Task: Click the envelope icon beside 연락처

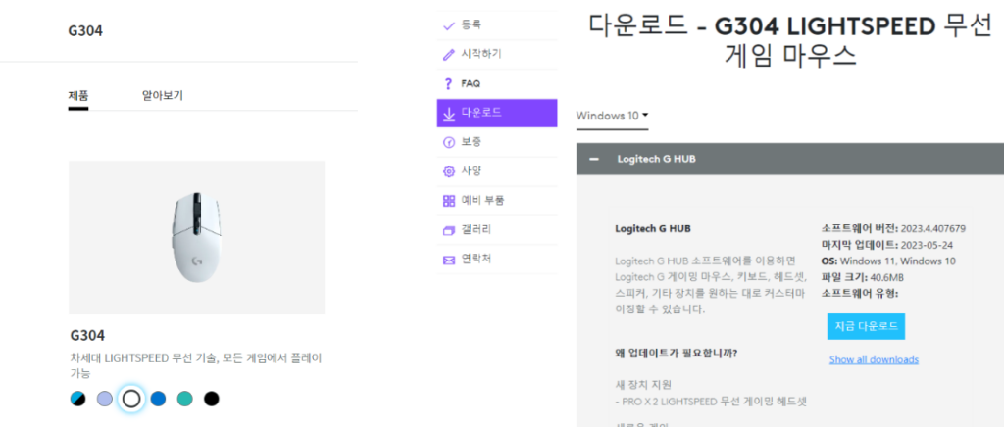Action: pyautogui.click(x=449, y=260)
